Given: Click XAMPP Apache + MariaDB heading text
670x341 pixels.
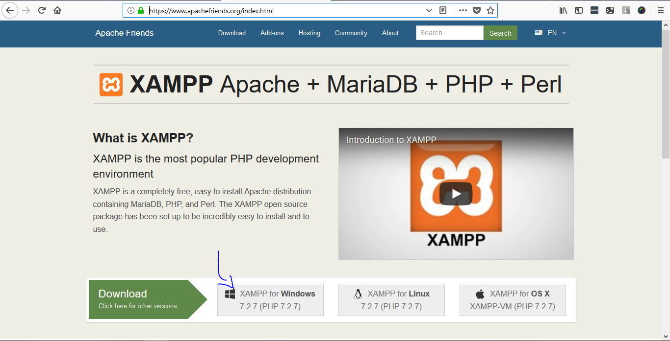Looking at the screenshot, I should 345,85.
